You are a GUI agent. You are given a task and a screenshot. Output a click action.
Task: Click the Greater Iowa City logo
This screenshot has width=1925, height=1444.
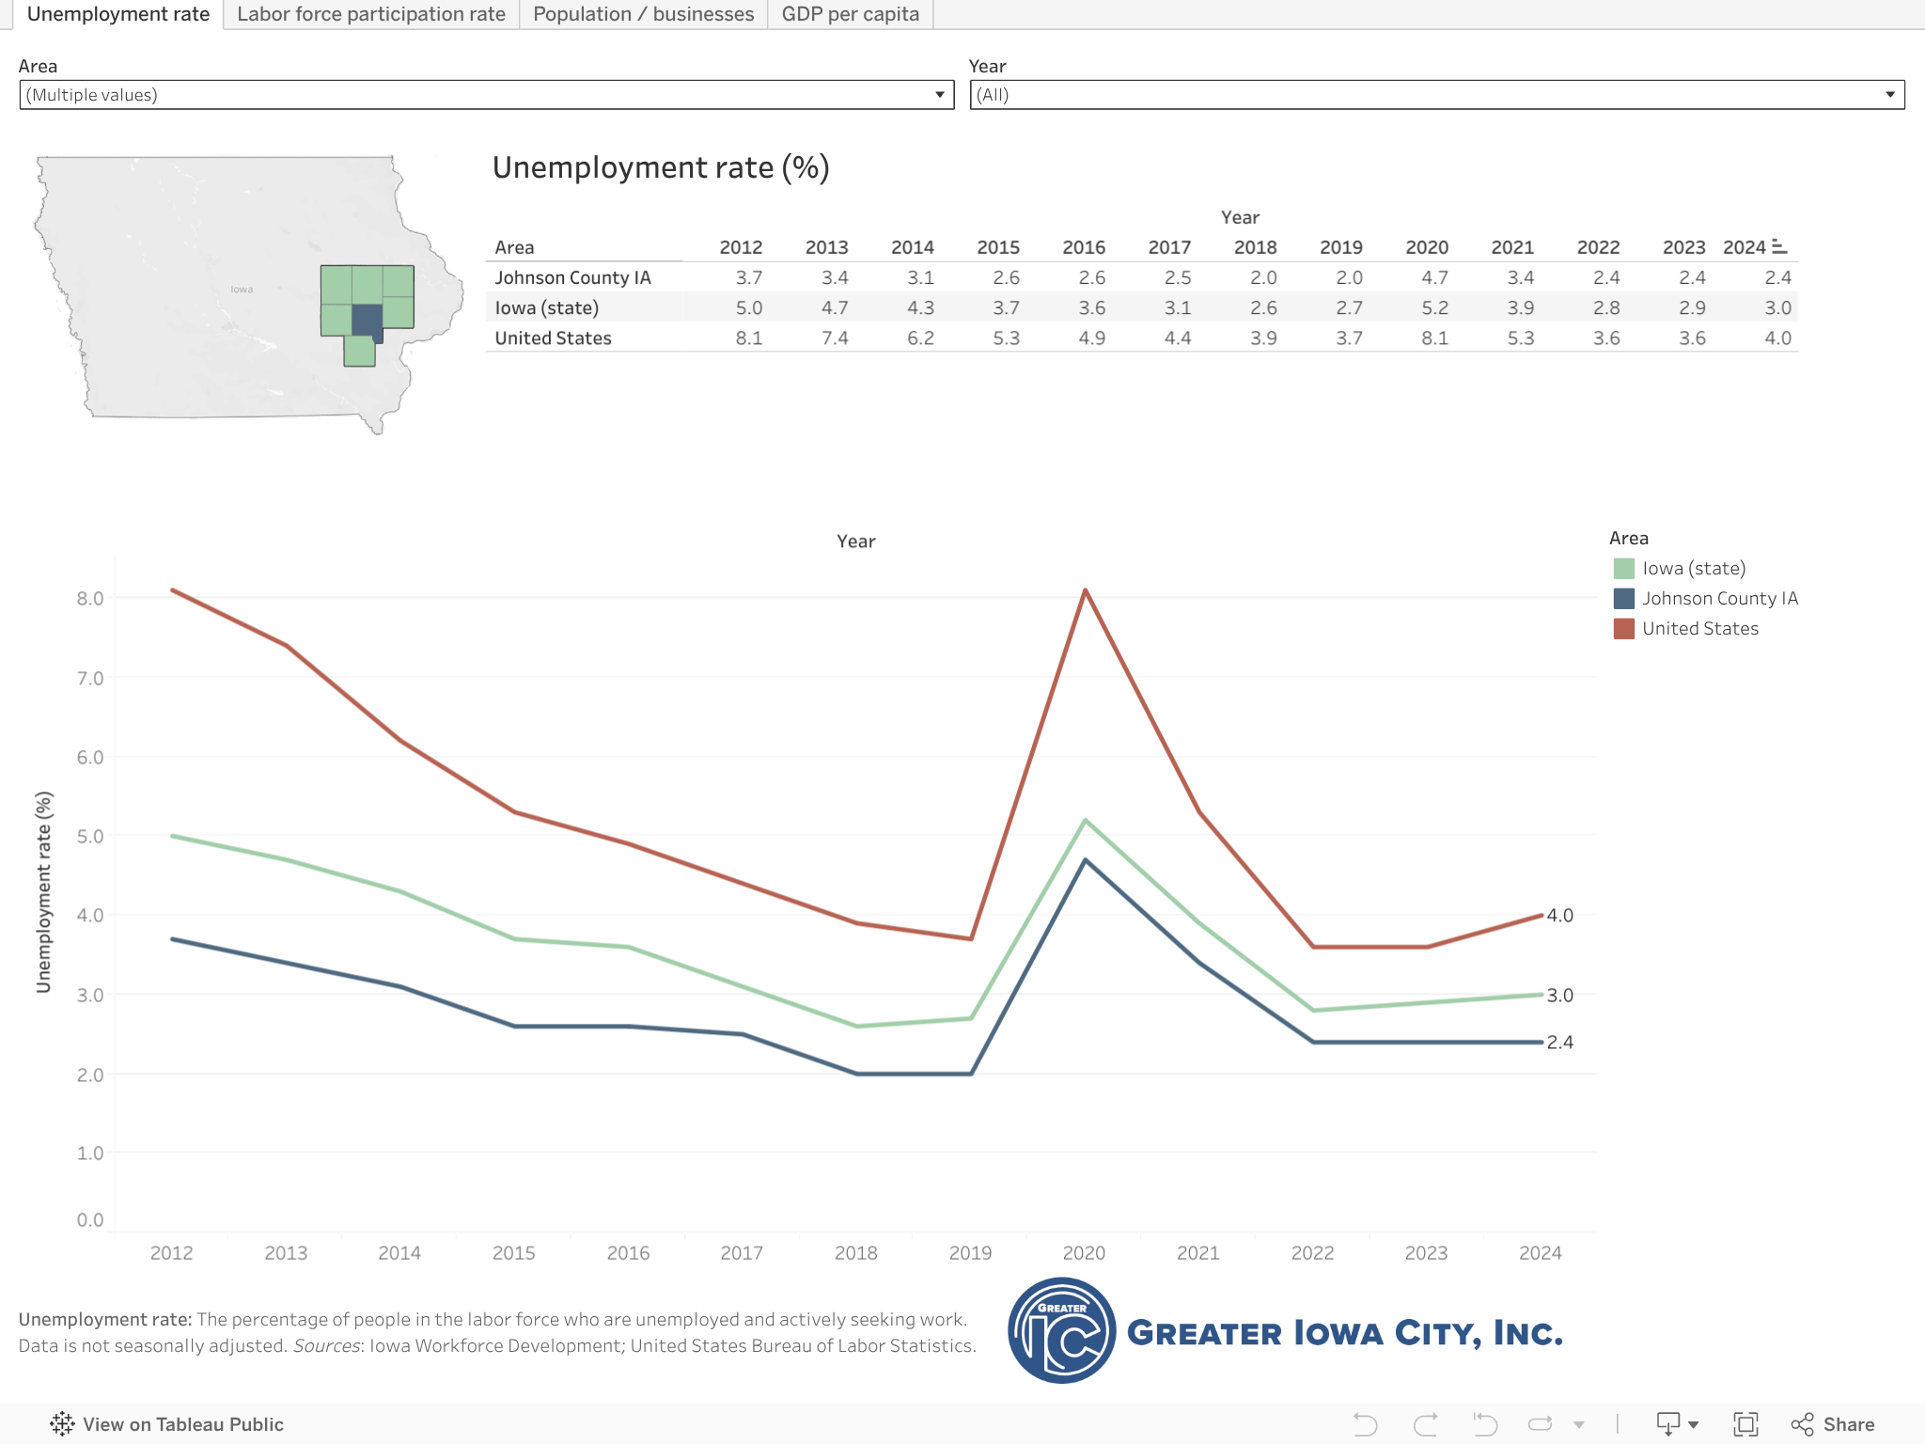pos(1062,1330)
